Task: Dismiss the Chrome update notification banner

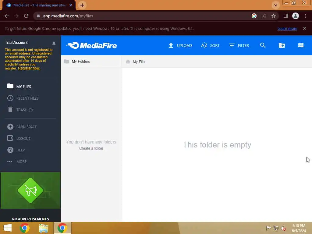Action: coord(305,28)
